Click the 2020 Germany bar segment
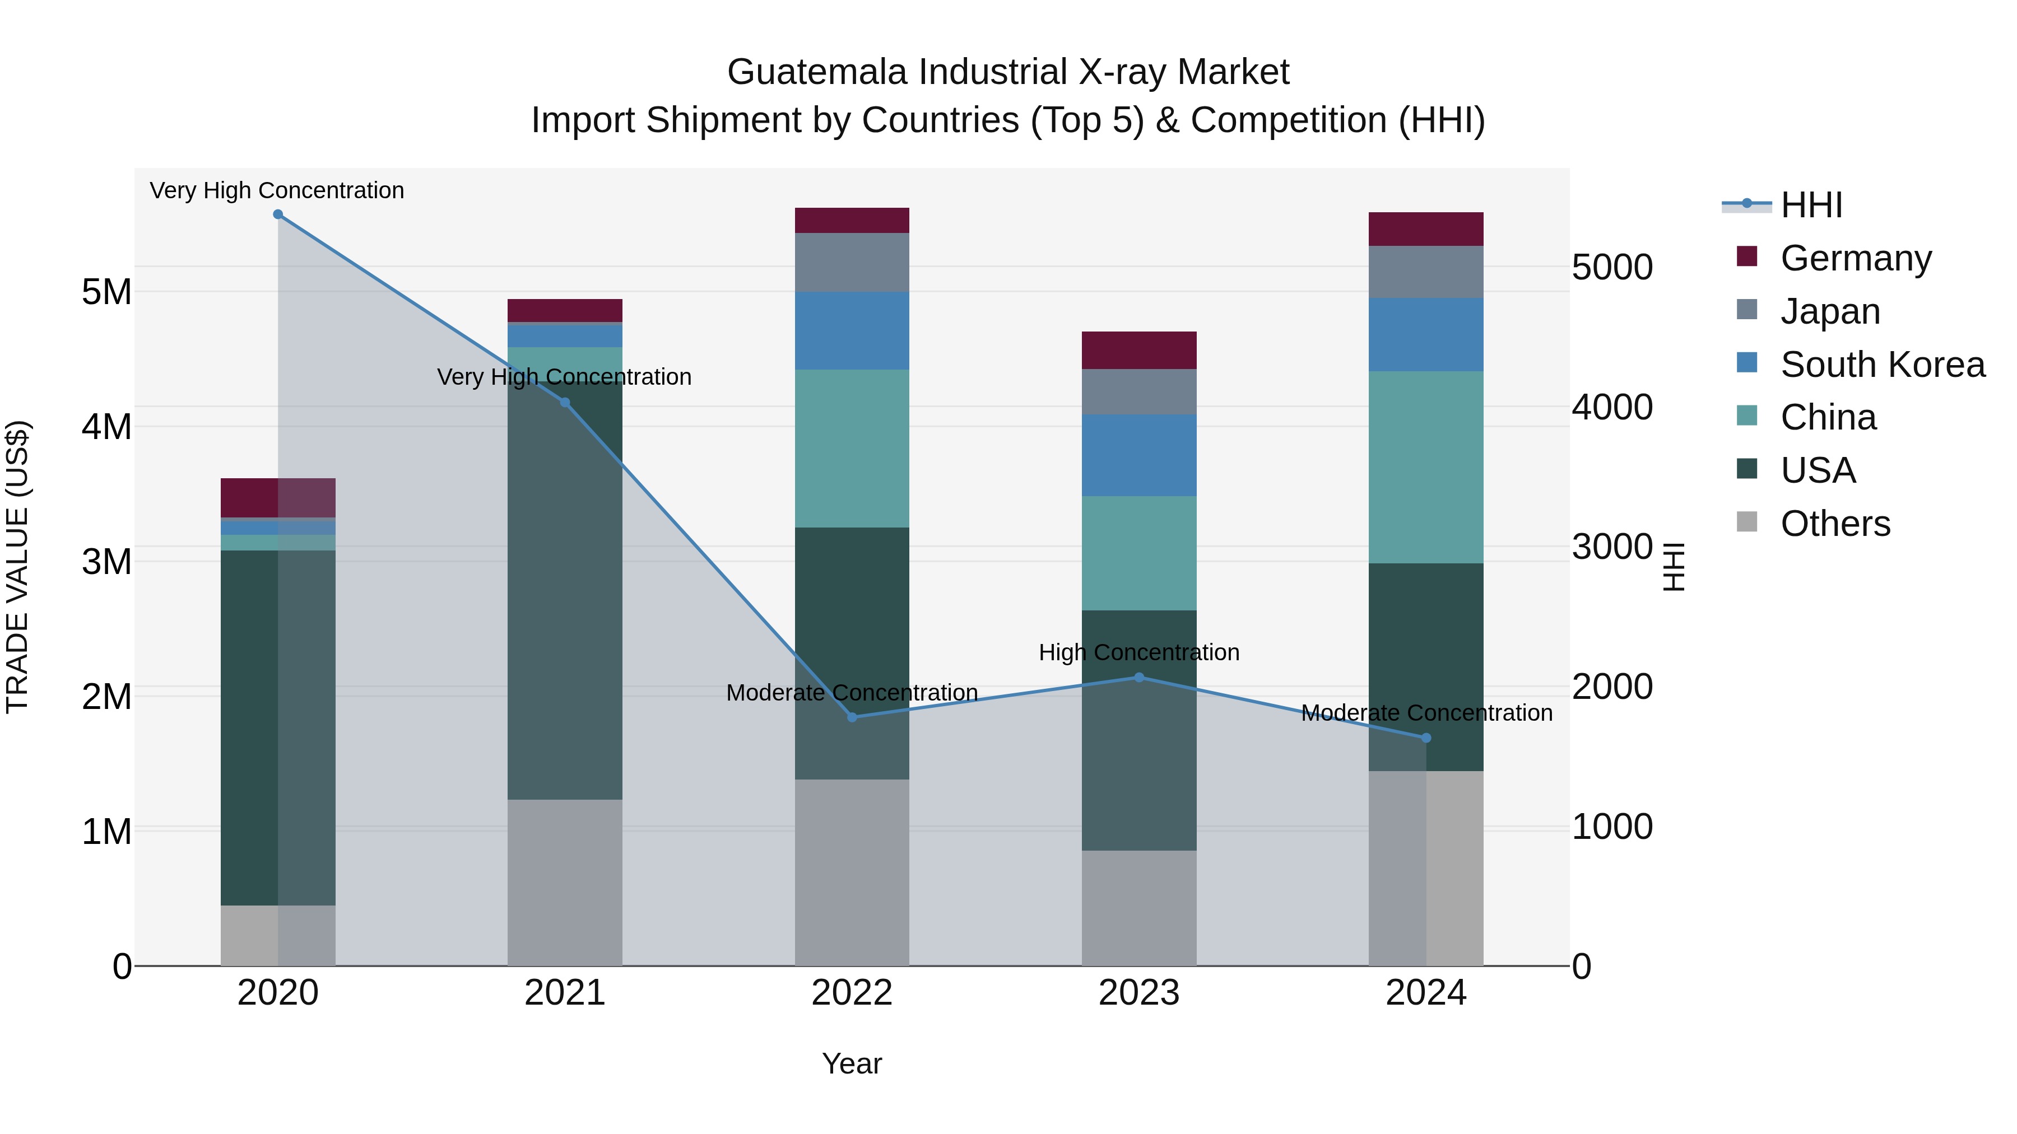The image size is (2017, 1134). [278, 498]
